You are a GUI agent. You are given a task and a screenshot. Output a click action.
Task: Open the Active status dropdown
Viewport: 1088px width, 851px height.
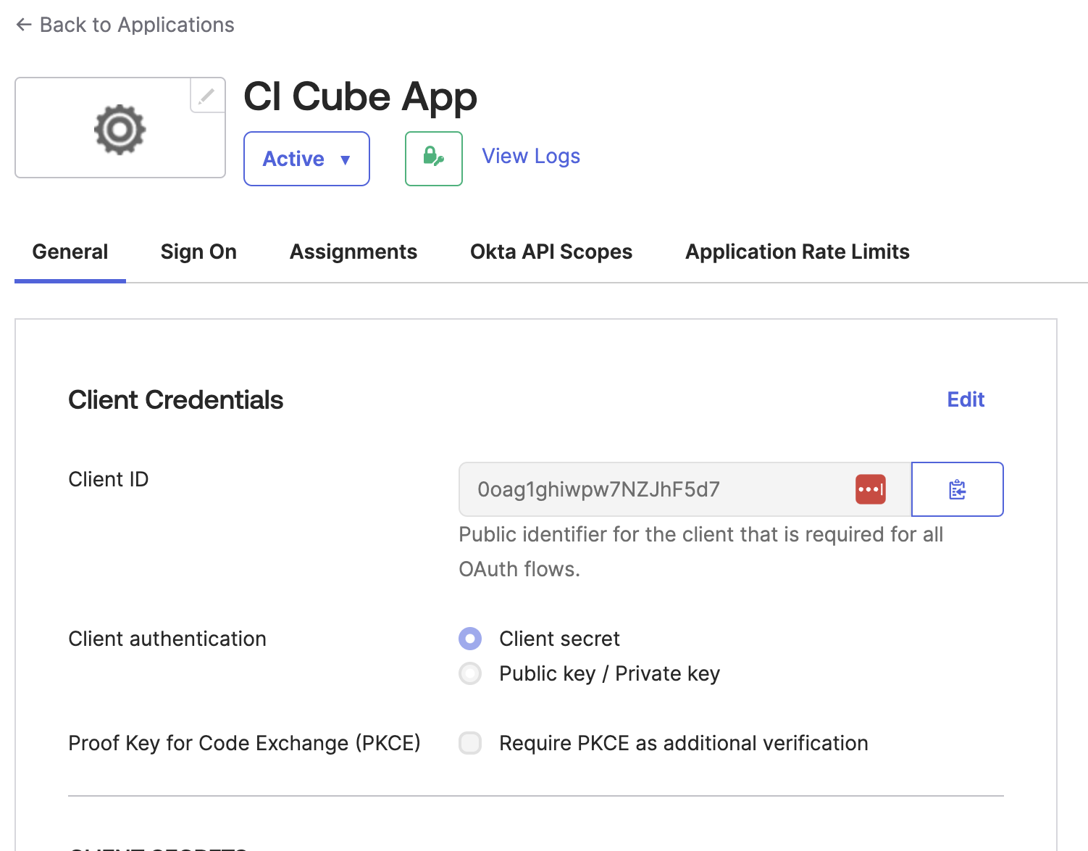tap(306, 158)
